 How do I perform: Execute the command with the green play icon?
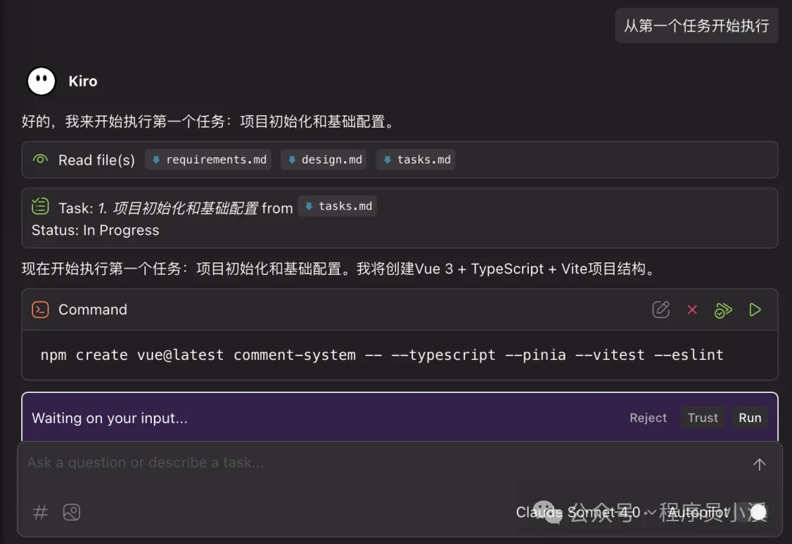coord(755,309)
